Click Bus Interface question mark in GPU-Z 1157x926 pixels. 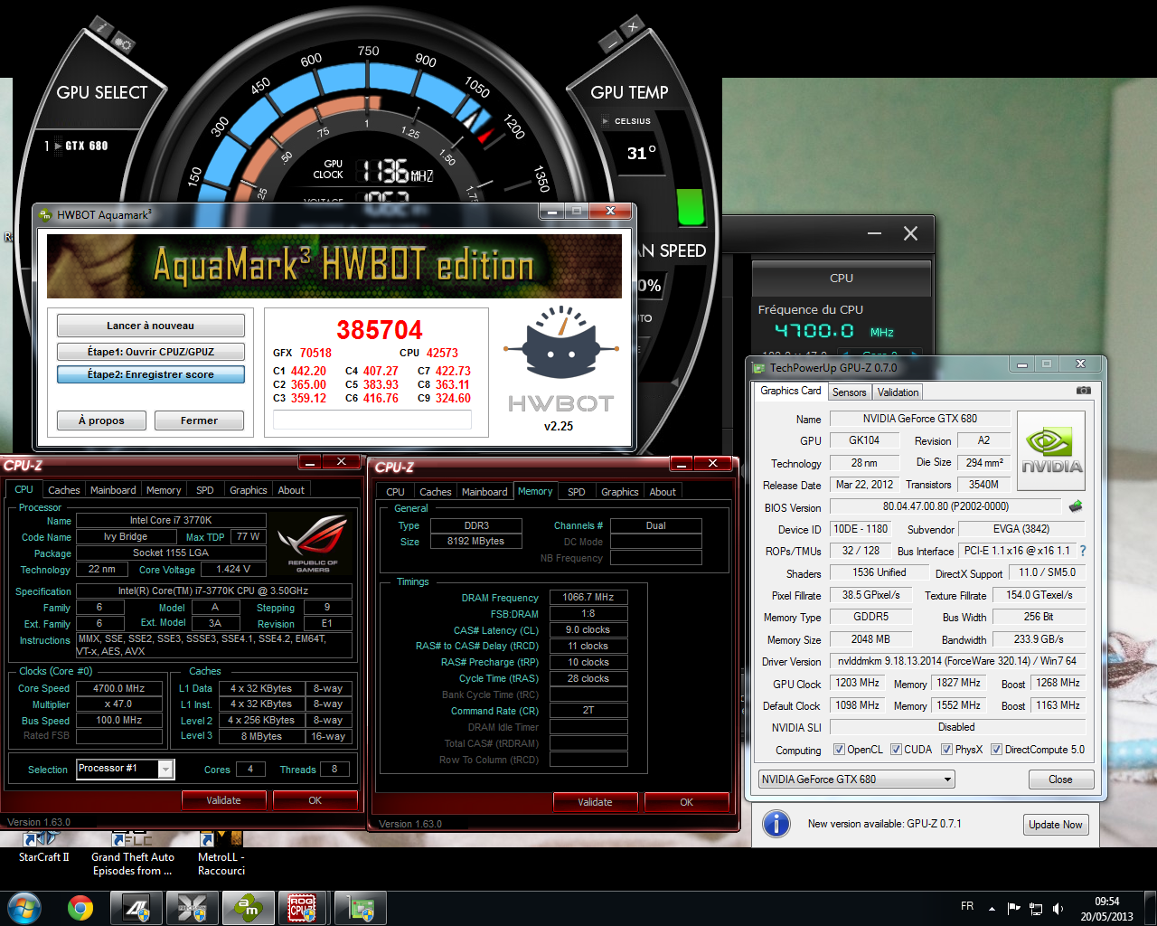point(1082,551)
